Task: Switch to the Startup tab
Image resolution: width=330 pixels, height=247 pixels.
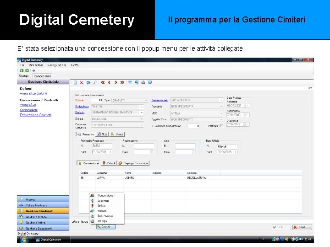Action: [x=23, y=76]
